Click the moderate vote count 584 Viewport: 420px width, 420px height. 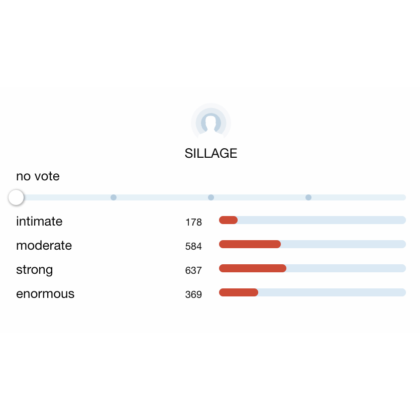click(x=193, y=246)
